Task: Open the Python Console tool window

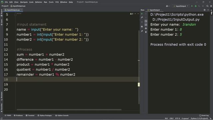Action: [62, 116]
